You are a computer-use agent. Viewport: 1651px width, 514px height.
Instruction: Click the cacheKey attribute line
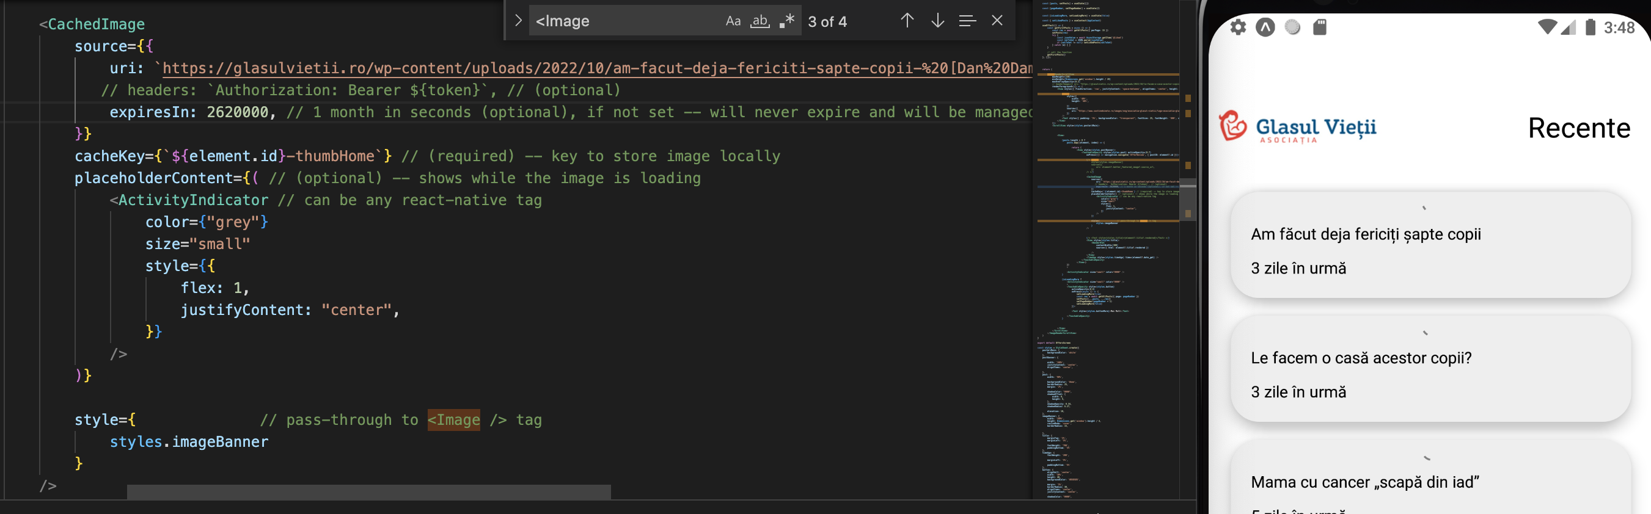click(x=428, y=156)
